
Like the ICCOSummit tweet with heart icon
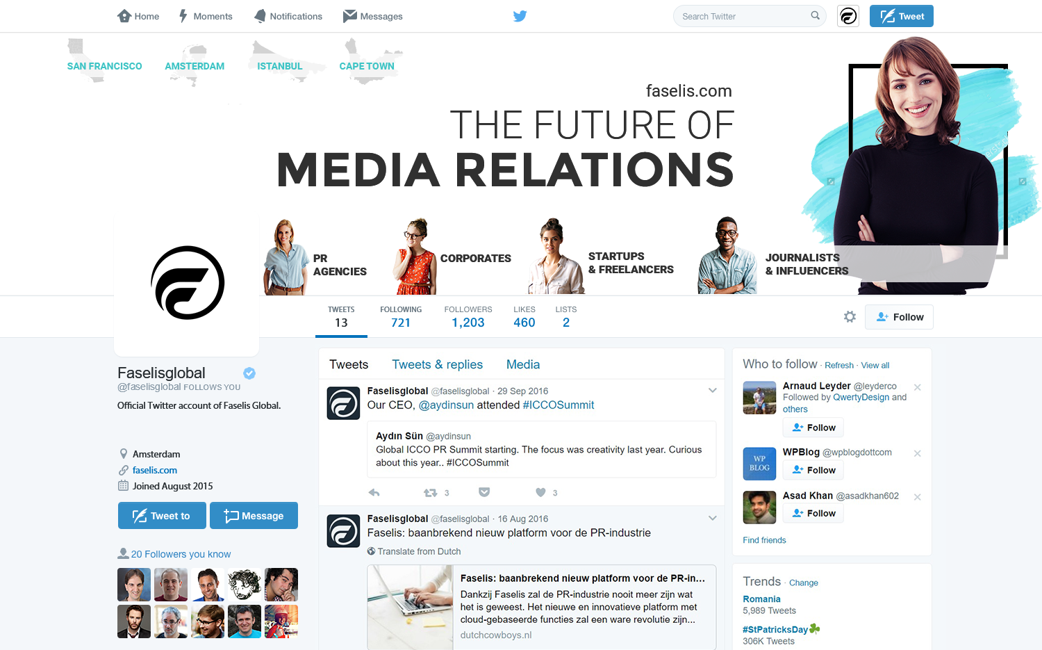point(540,492)
